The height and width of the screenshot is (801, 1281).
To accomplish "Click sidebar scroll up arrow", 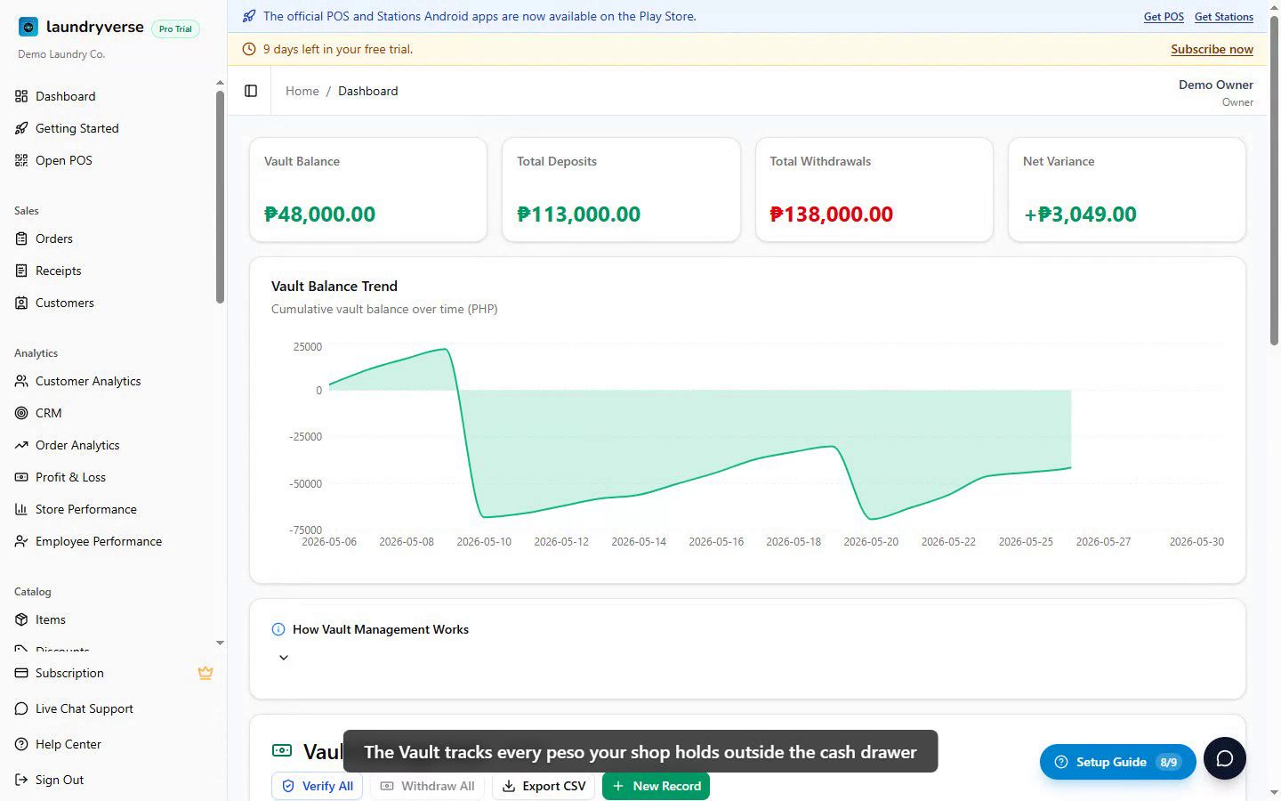I will coord(220,83).
